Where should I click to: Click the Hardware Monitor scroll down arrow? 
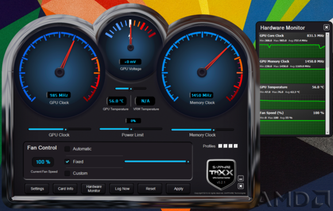327,132
